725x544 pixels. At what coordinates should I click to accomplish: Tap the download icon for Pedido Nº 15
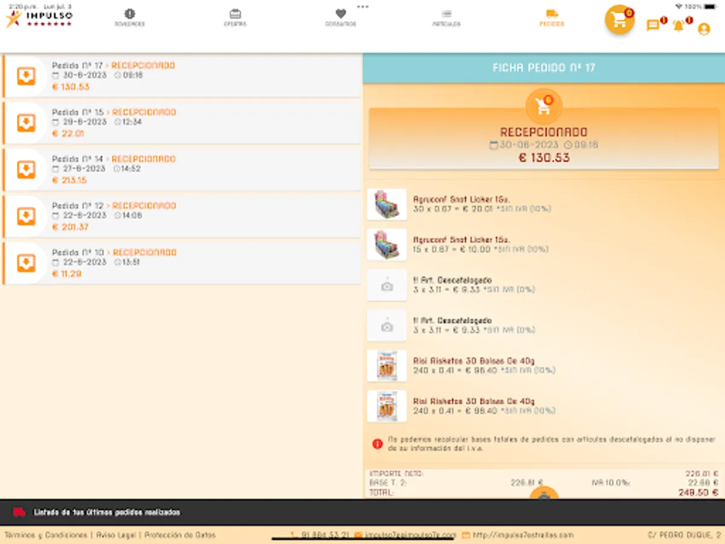pyautogui.click(x=26, y=123)
